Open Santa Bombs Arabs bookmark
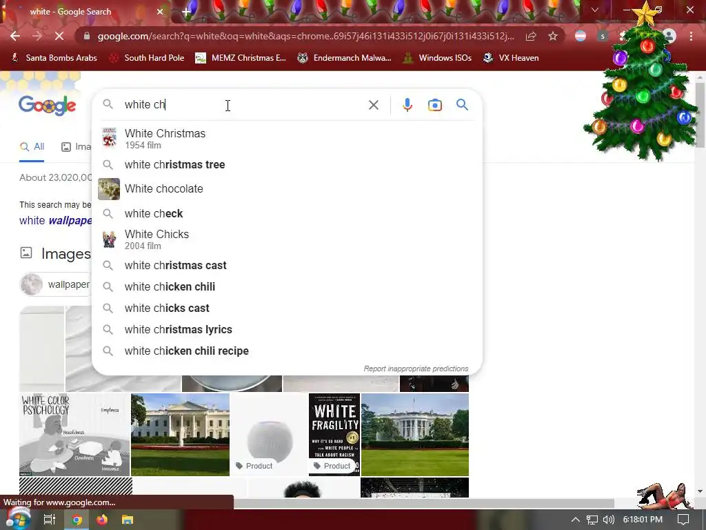Image resolution: width=706 pixels, height=530 pixels. point(54,58)
